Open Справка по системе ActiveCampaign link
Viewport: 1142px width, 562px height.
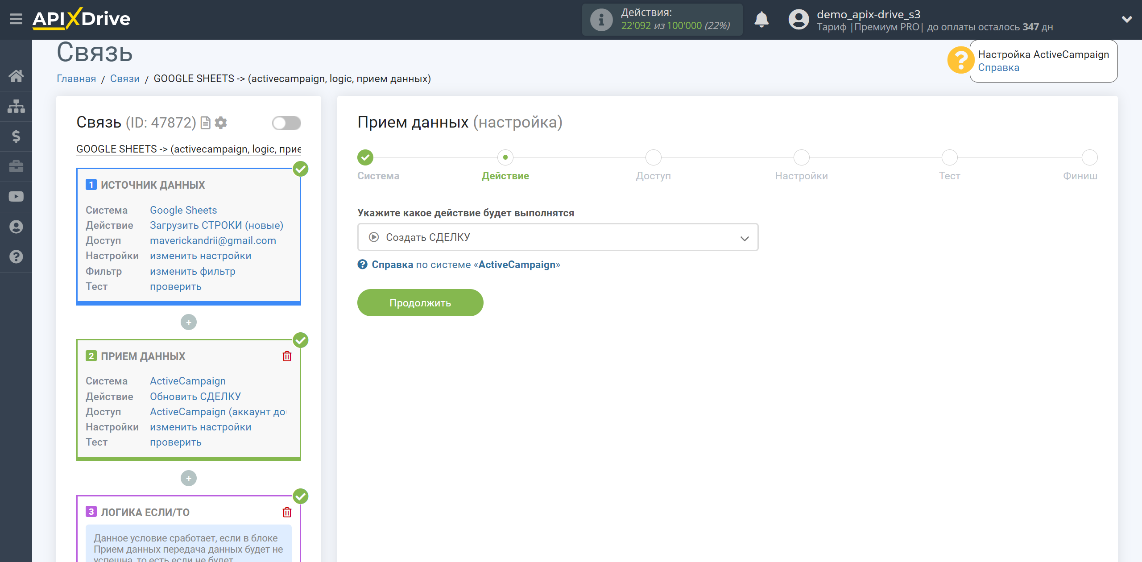pyautogui.click(x=459, y=264)
